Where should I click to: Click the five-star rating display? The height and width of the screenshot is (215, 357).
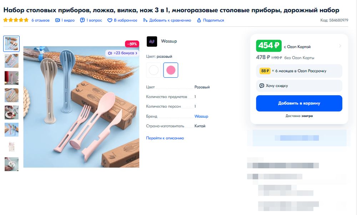[x=16, y=20]
